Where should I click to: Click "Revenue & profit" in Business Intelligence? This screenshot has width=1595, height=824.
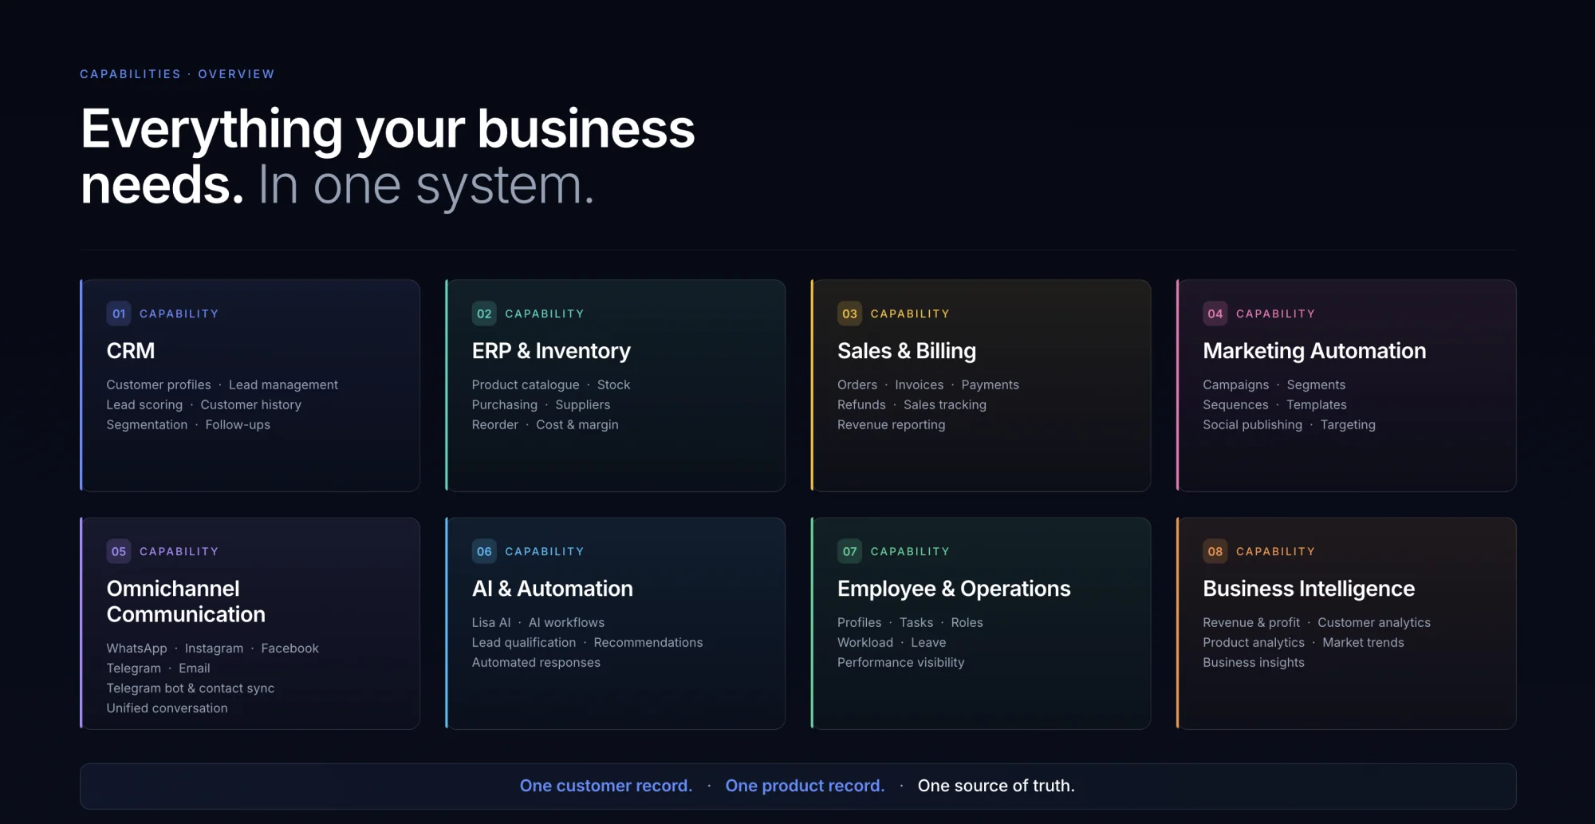[1251, 622]
